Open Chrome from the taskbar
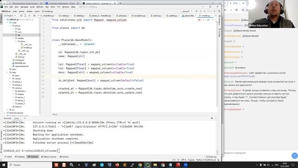This screenshot has width=298, height=168. [x=140, y=165]
